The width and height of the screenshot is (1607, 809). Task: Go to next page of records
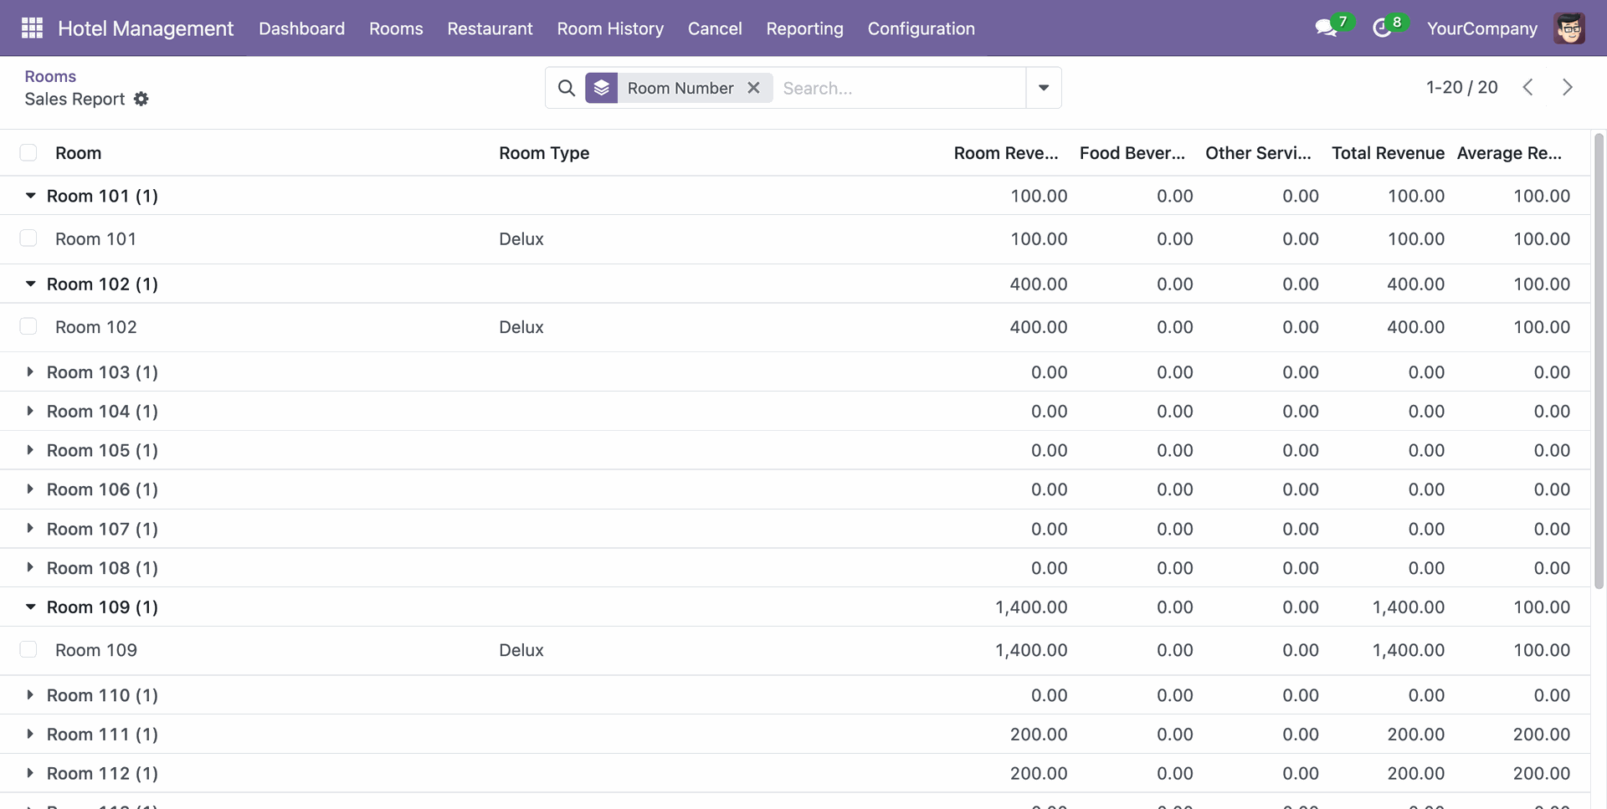click(x=1567, y=87)
